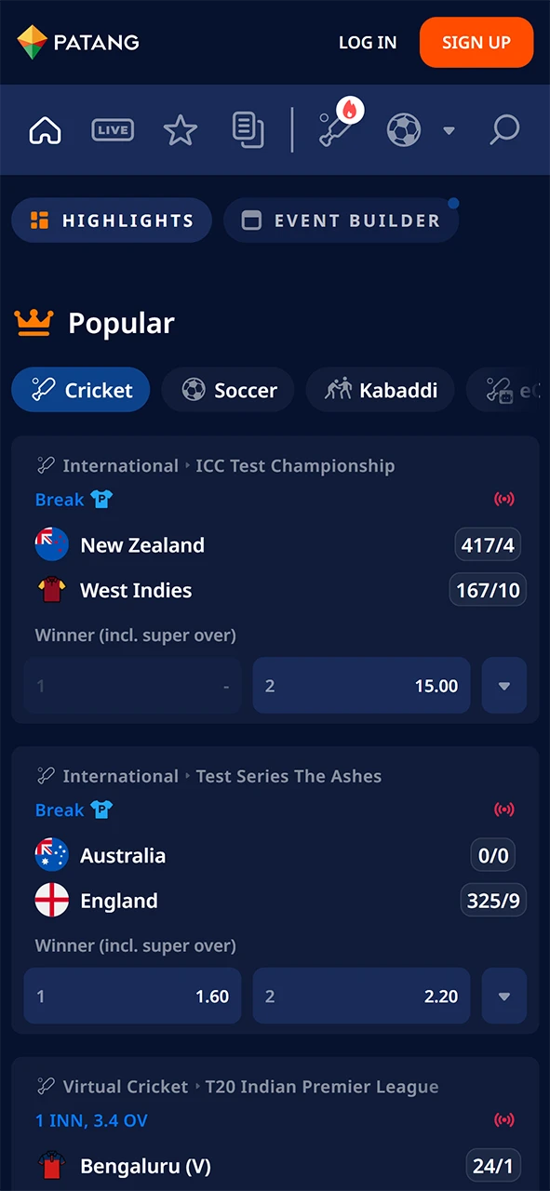Toggle the Kabaddi sport filter
Screen dimensions: 550x1191
click(380, 390)
